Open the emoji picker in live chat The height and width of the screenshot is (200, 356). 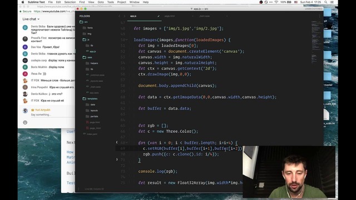[25, 122]
